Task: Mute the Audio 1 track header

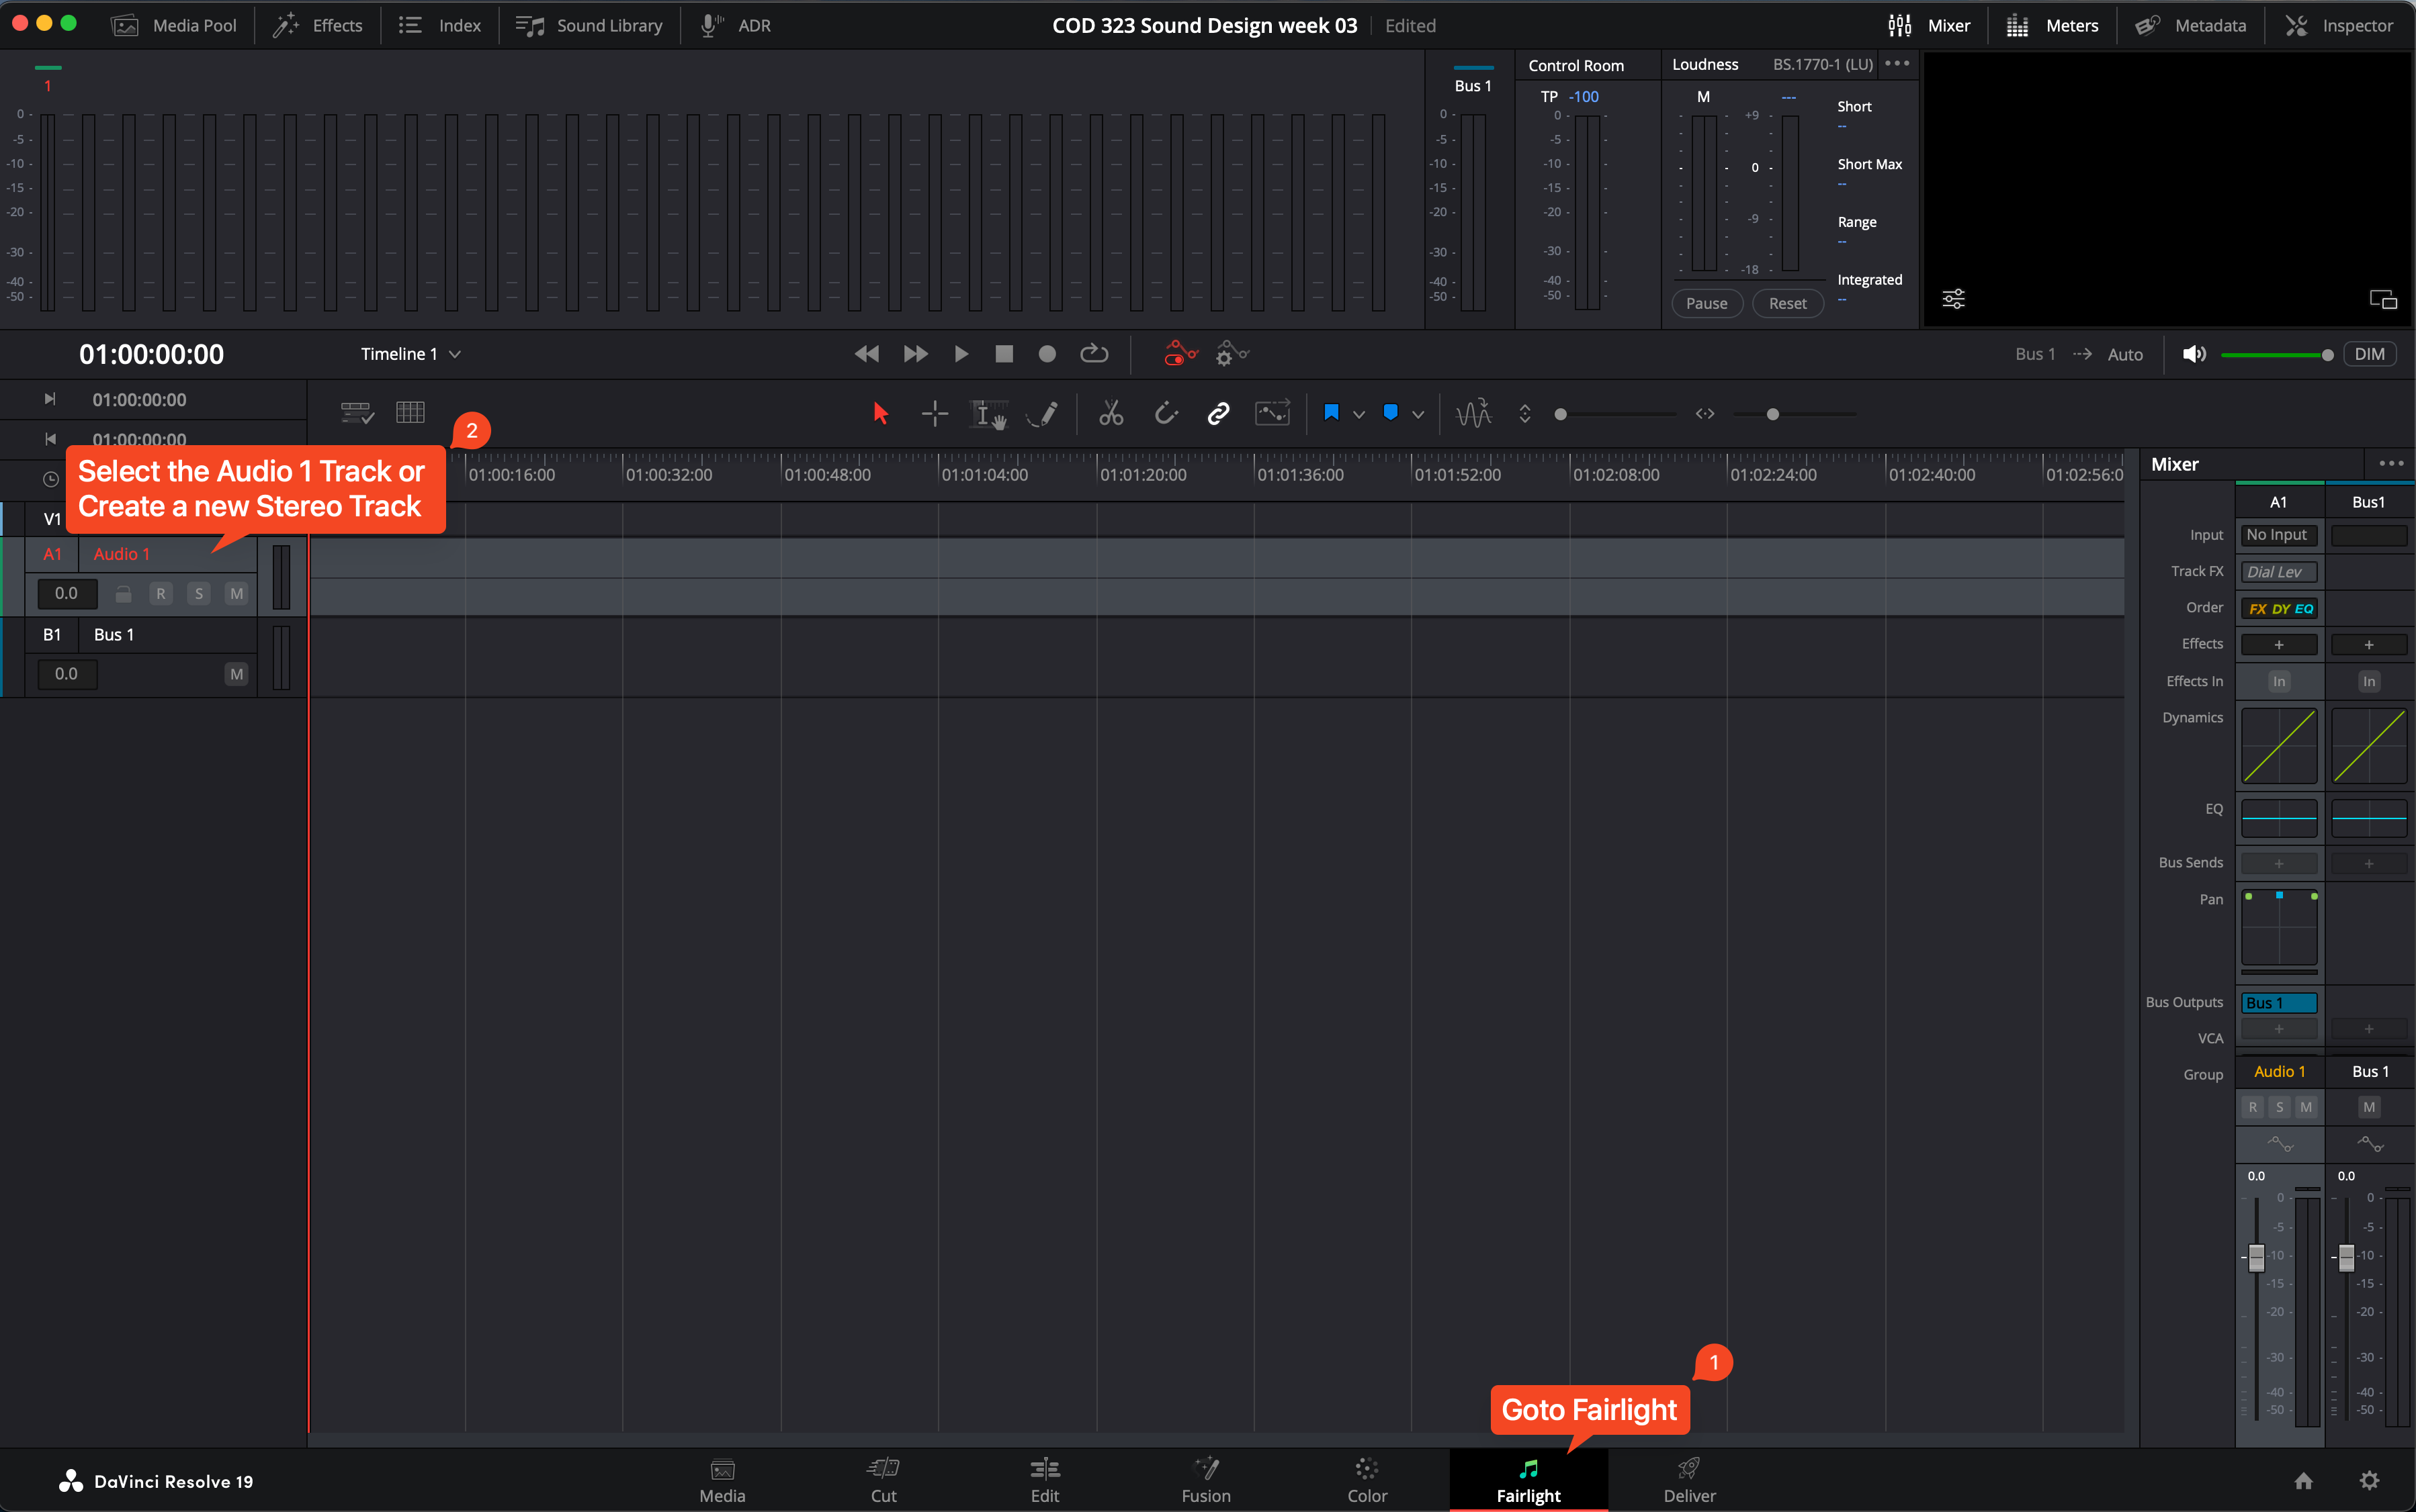Action: pyautogui.click(x=236, y=594)
